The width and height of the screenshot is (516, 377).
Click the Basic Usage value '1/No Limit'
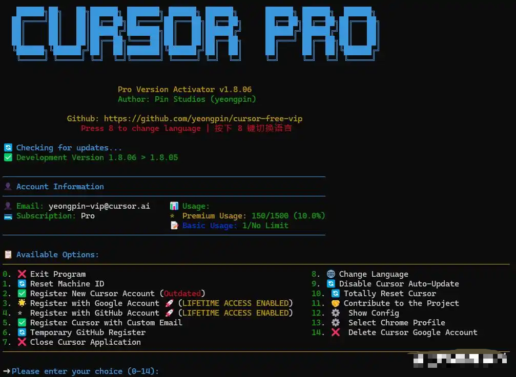(x=265, y=225)
